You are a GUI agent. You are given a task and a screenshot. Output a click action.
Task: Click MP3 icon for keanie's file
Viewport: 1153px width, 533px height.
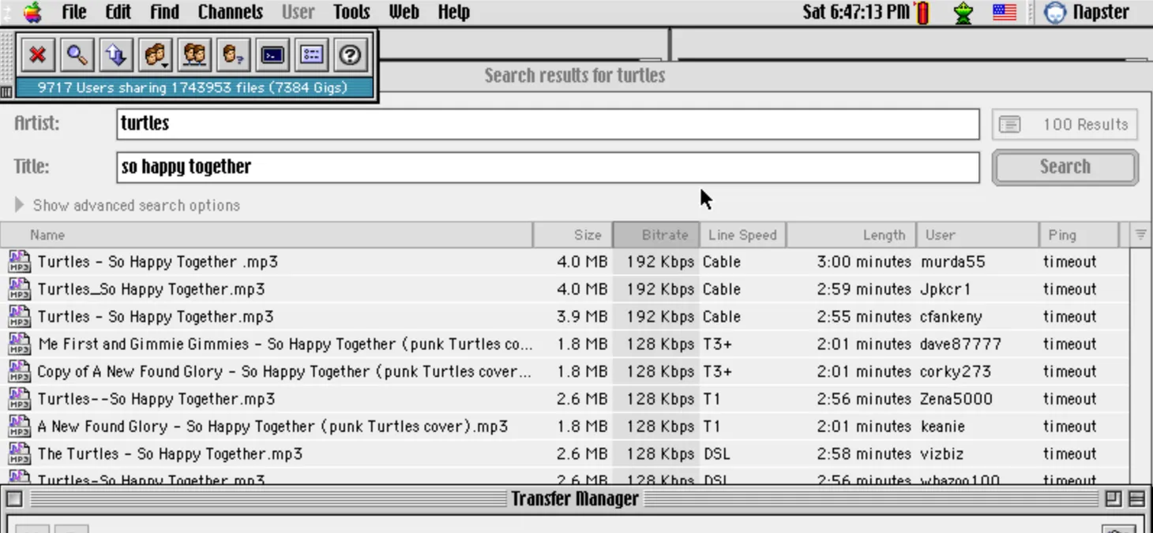click(x=20, y=427)
